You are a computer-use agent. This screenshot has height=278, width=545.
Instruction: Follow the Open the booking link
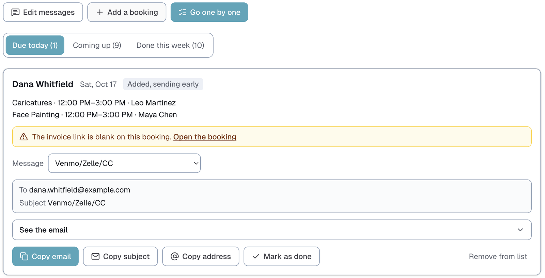(205, 137)
